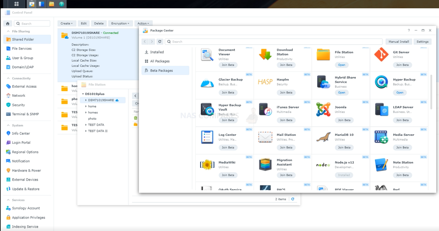Collapse the Connectivity section in sidebar
This screenshot has height=231, width=439.
8,78
